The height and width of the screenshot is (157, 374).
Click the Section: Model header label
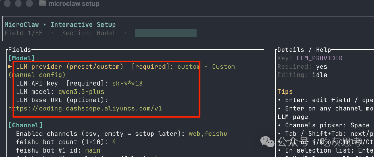click(89, 33)
